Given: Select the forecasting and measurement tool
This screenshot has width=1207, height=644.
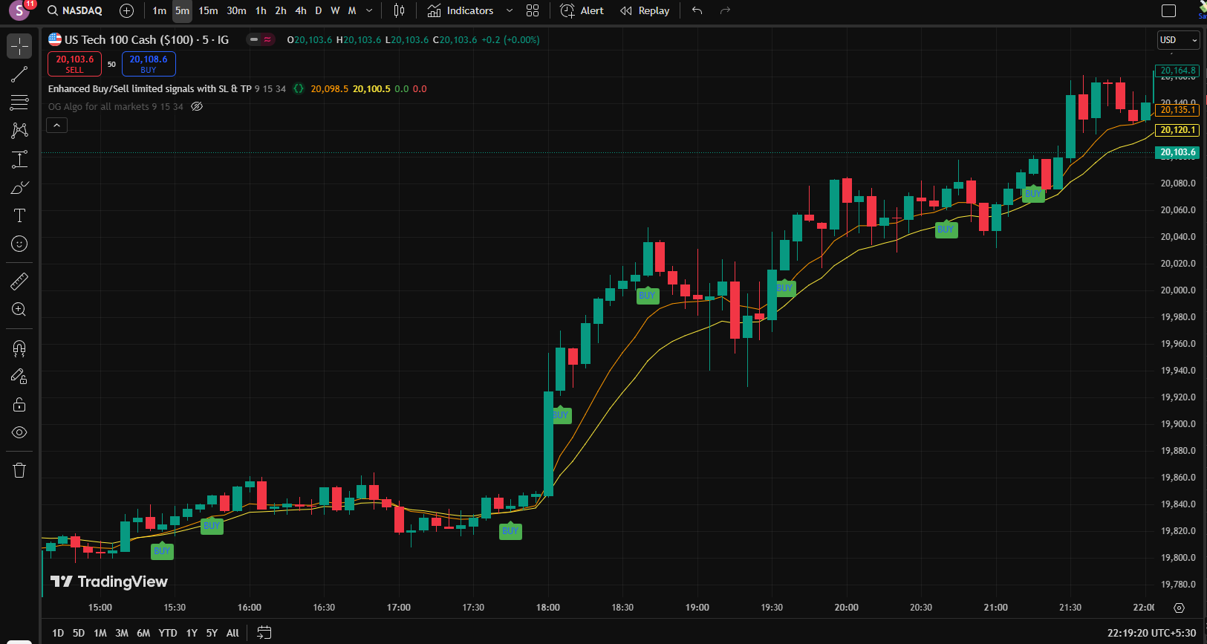Looking at the screenshot, I should (x=19, y=159).
